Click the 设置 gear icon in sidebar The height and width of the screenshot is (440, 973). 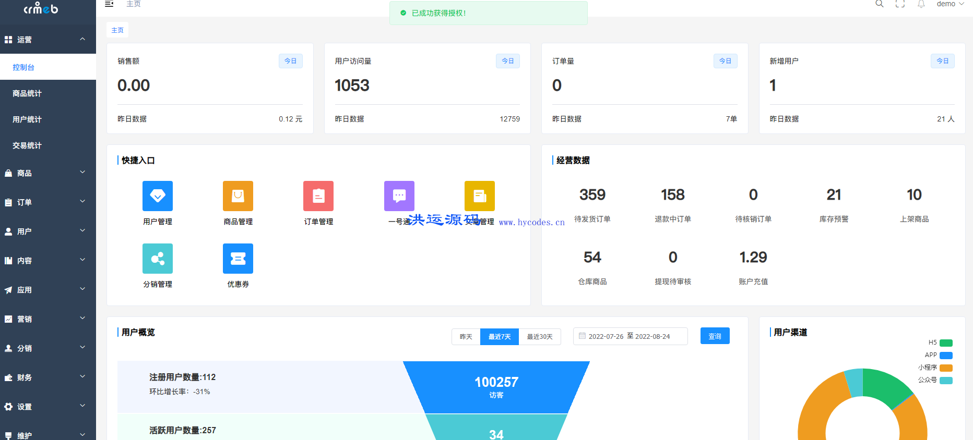(x=8, y=407)
